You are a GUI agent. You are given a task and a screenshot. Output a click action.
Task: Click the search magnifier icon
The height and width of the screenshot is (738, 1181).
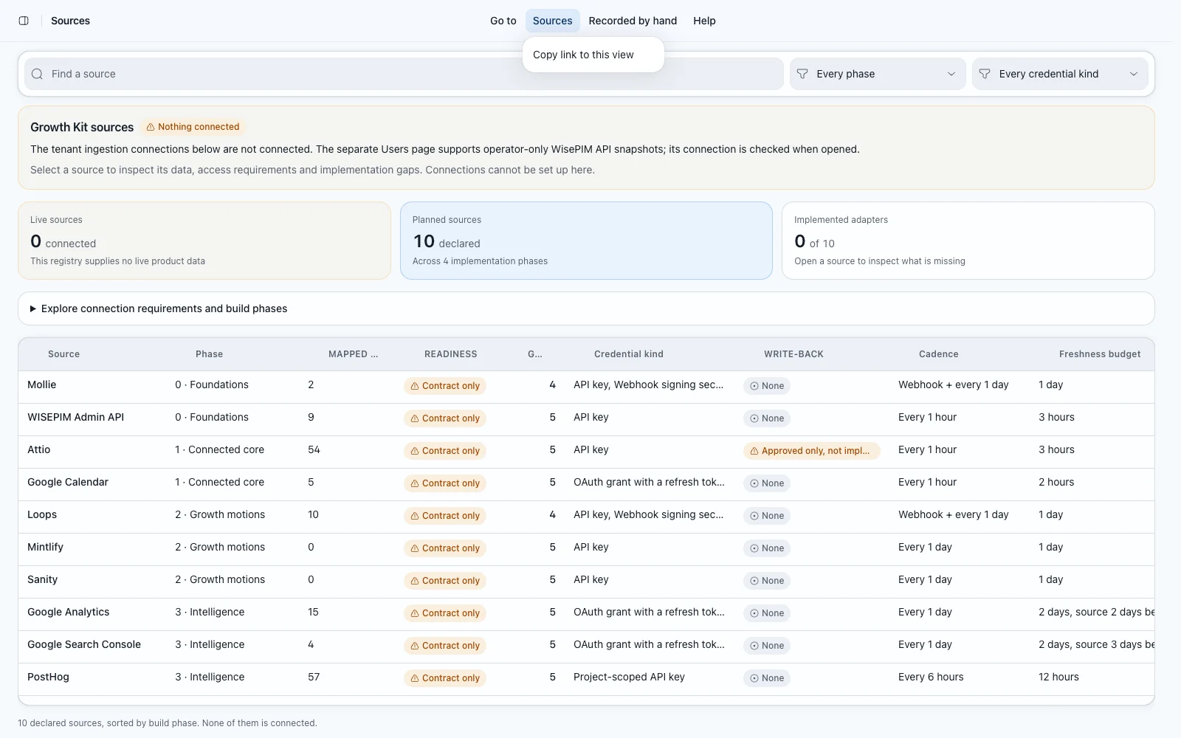37,74
